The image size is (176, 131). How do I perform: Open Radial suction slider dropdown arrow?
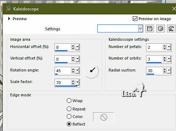point(169,70)
